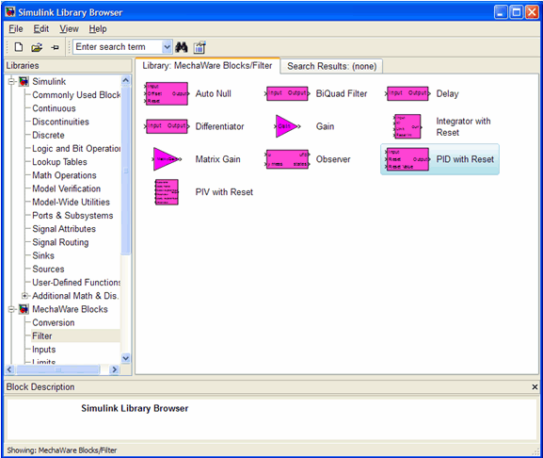The image size is (543, 458).
Task: Select Signal Routing in the library tree
Action: tap(60, 242)
